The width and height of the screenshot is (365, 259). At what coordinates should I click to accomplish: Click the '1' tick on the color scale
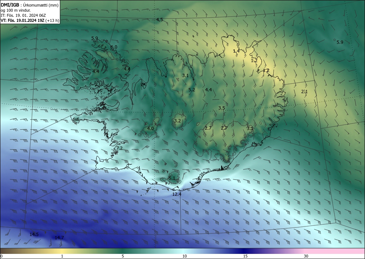pos(62,256)
